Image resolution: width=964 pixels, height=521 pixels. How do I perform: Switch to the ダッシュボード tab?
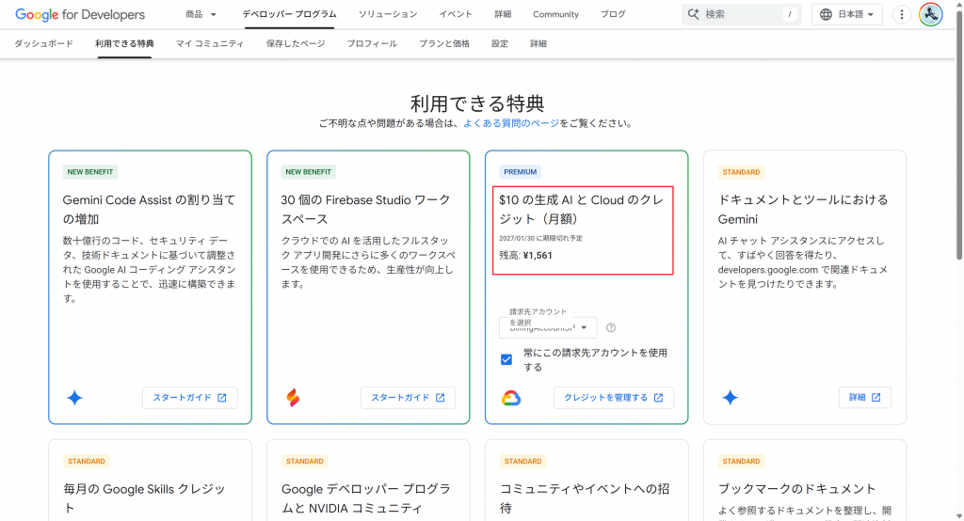(43, 44)
